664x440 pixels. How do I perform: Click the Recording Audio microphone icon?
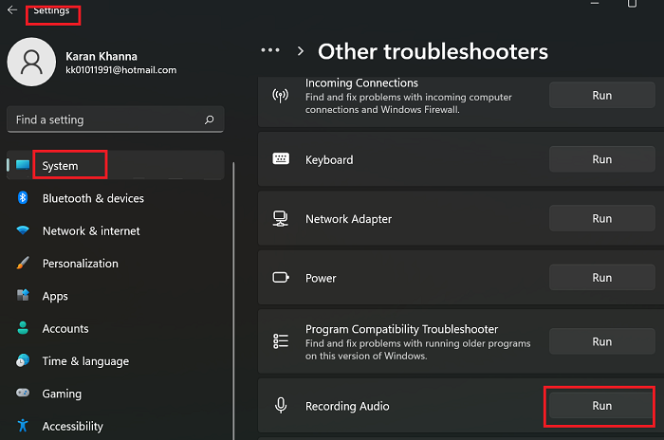point(281,406)
